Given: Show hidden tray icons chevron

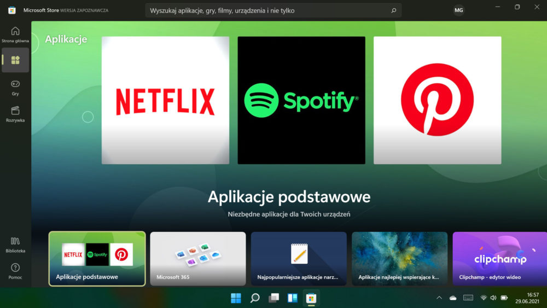Looking at the screenshot, I should point(439,298).
